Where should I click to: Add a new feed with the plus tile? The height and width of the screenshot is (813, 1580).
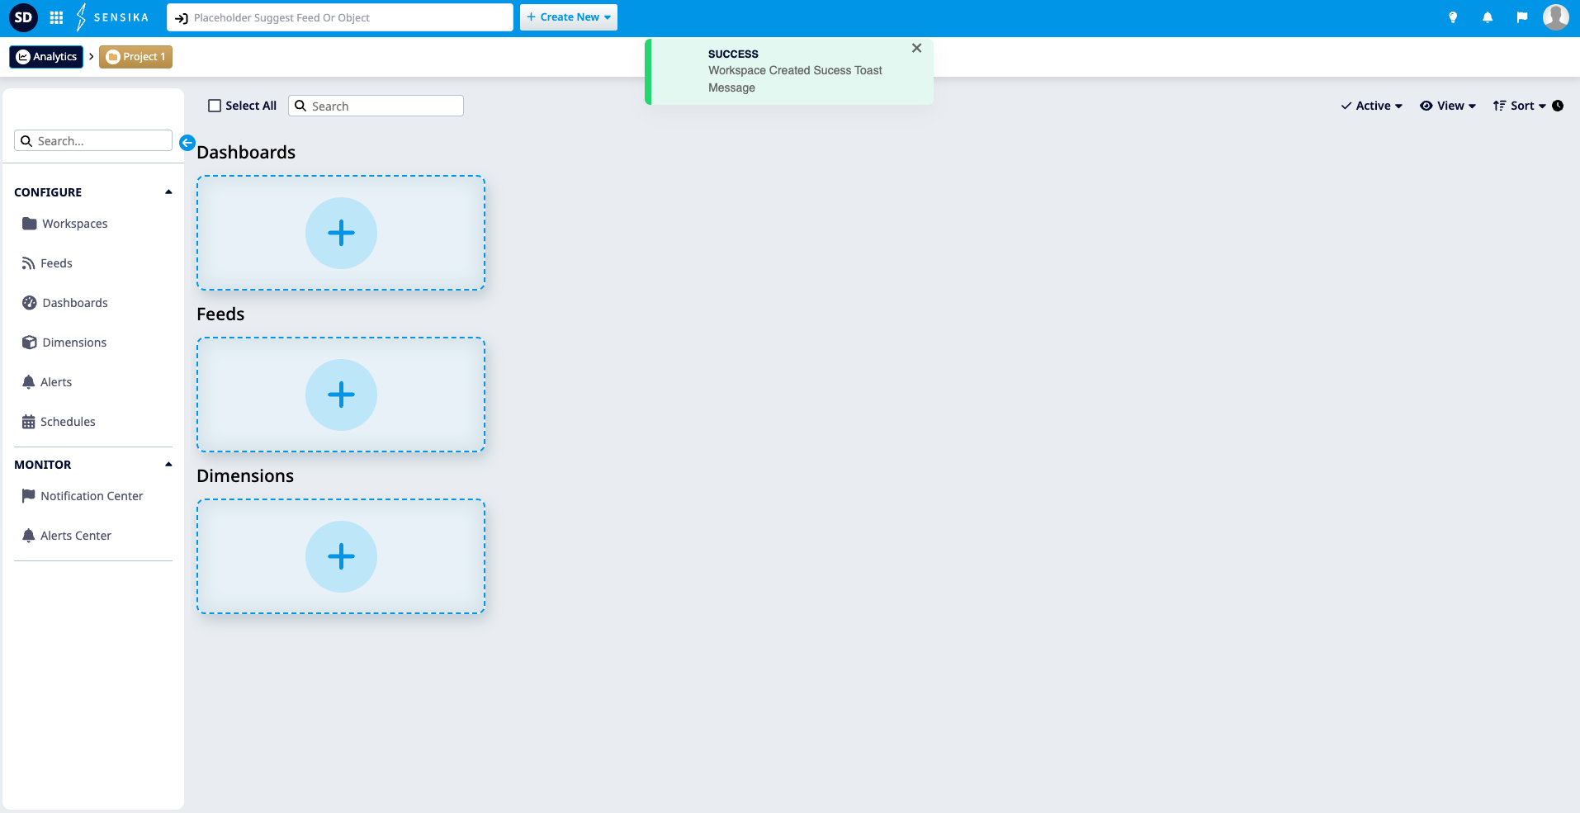[341, 395]
